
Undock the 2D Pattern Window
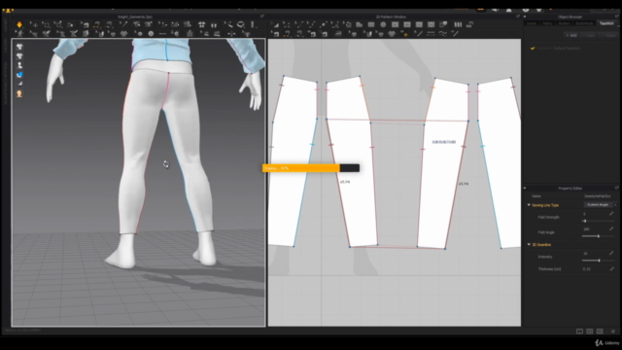point(518,17)
